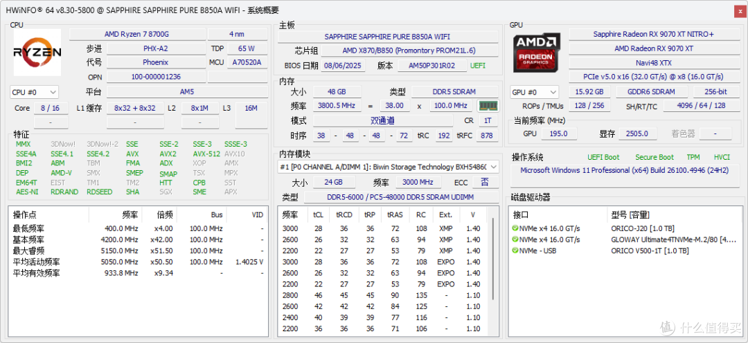The height and width of the screenshot is (343, 748).
Task: Click the GPU memory 15.92 GB value
Action: coord(589,92)
